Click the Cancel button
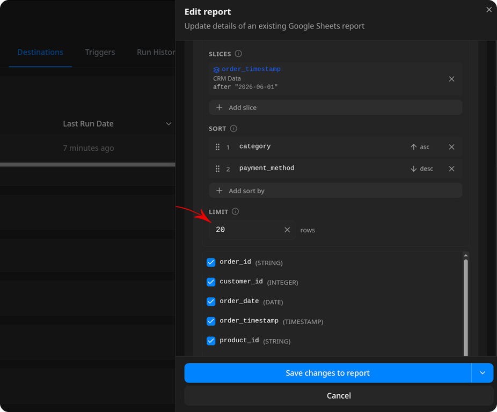Screen dimensions: 497x412 coord(339,395)
